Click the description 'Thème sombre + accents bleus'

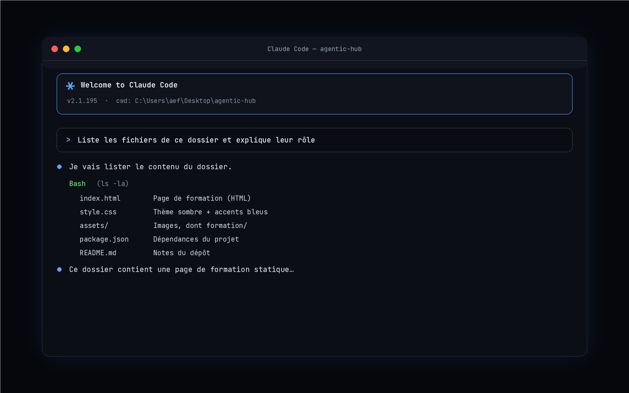pyautogui.click(x=210, y=212)
